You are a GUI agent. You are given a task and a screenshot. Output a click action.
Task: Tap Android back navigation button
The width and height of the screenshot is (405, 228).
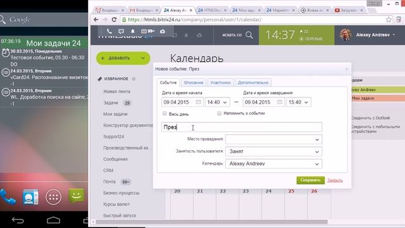(18, 220)
